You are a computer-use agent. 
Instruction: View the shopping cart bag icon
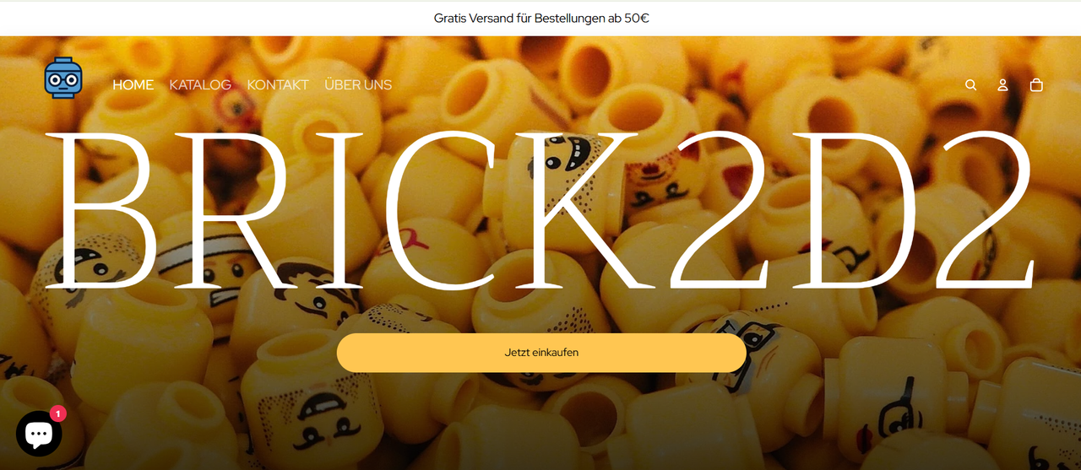[x=1036, y=85]
